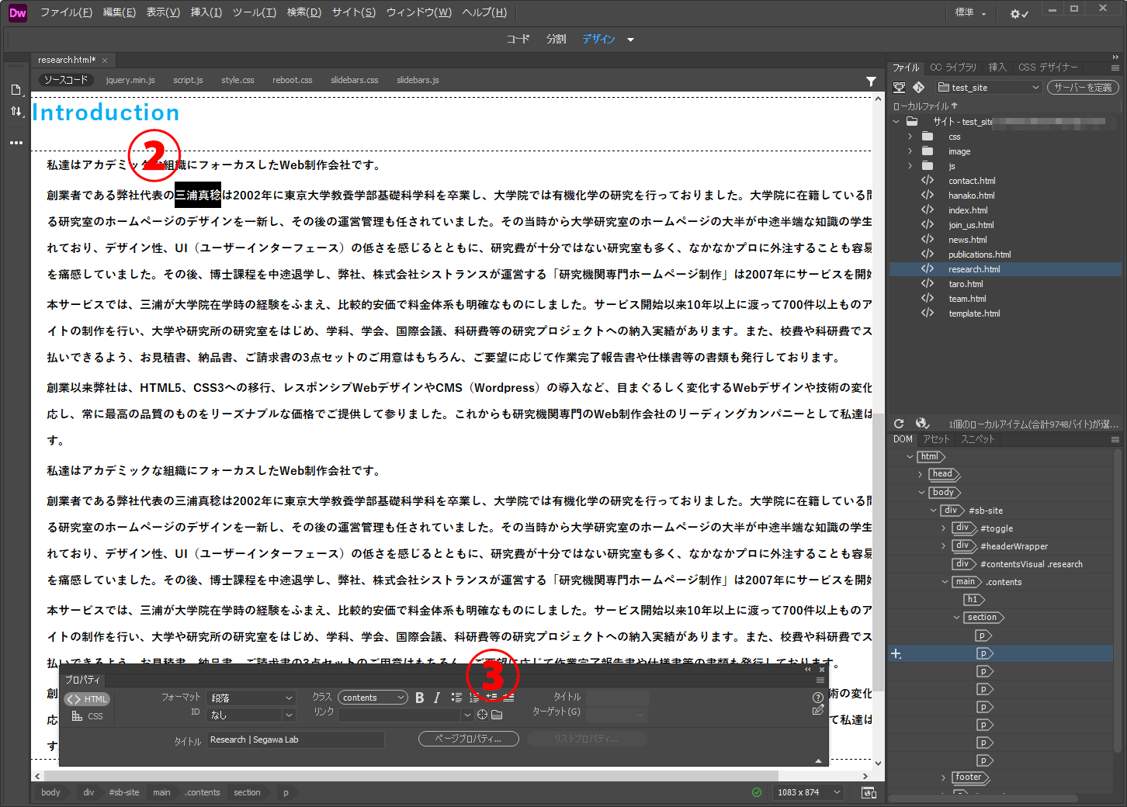Click the get/put arrows icon in left toolbar
This screenshot has width=1127, height=807.
16,112
